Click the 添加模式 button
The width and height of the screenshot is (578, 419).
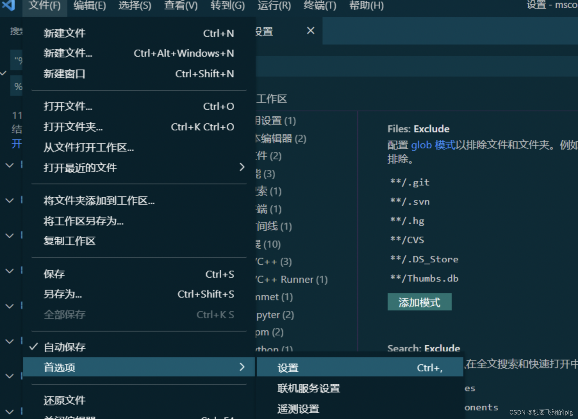[419, 302]
